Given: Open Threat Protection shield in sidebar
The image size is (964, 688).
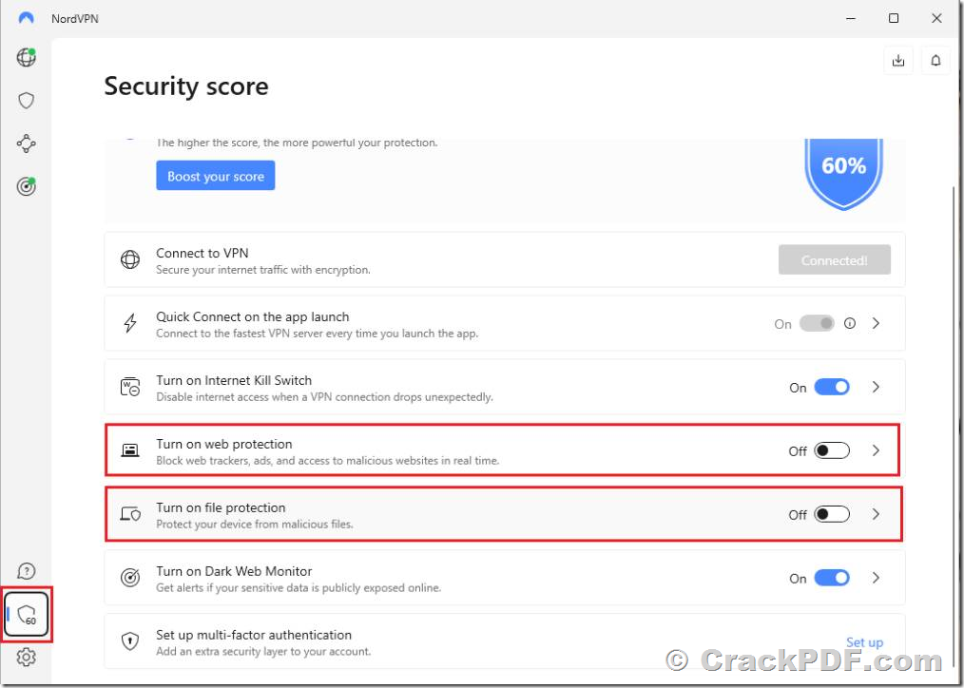Looking at the screenshot, I should pyautogui.click(x=26, y=100).
